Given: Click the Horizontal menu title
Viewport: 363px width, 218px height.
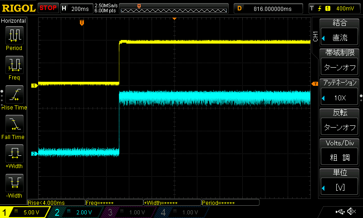Looking at the screenshot, I should tap(14, 21).
